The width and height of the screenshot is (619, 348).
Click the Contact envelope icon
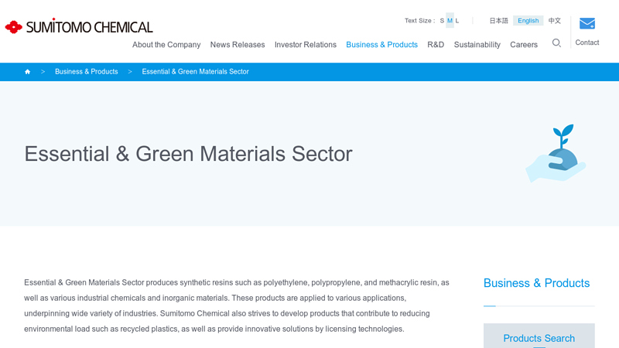pyautogui.click(x=587, y=23)
